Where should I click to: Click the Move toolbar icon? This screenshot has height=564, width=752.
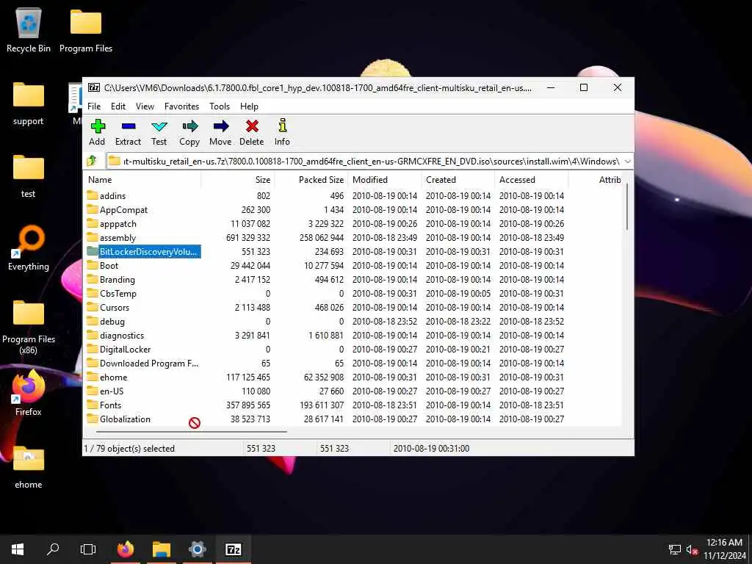point(220,126)
